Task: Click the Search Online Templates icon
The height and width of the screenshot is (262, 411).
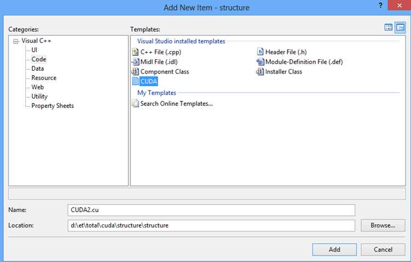Action: (x=135, y=104)
